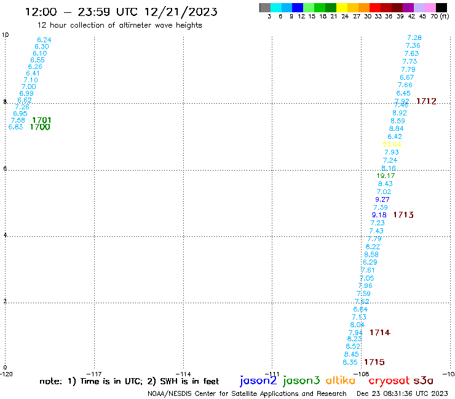The height and width of the screenshot is (399, 455).
Task: Click the 6.45 wave height value
Action: 403,93
